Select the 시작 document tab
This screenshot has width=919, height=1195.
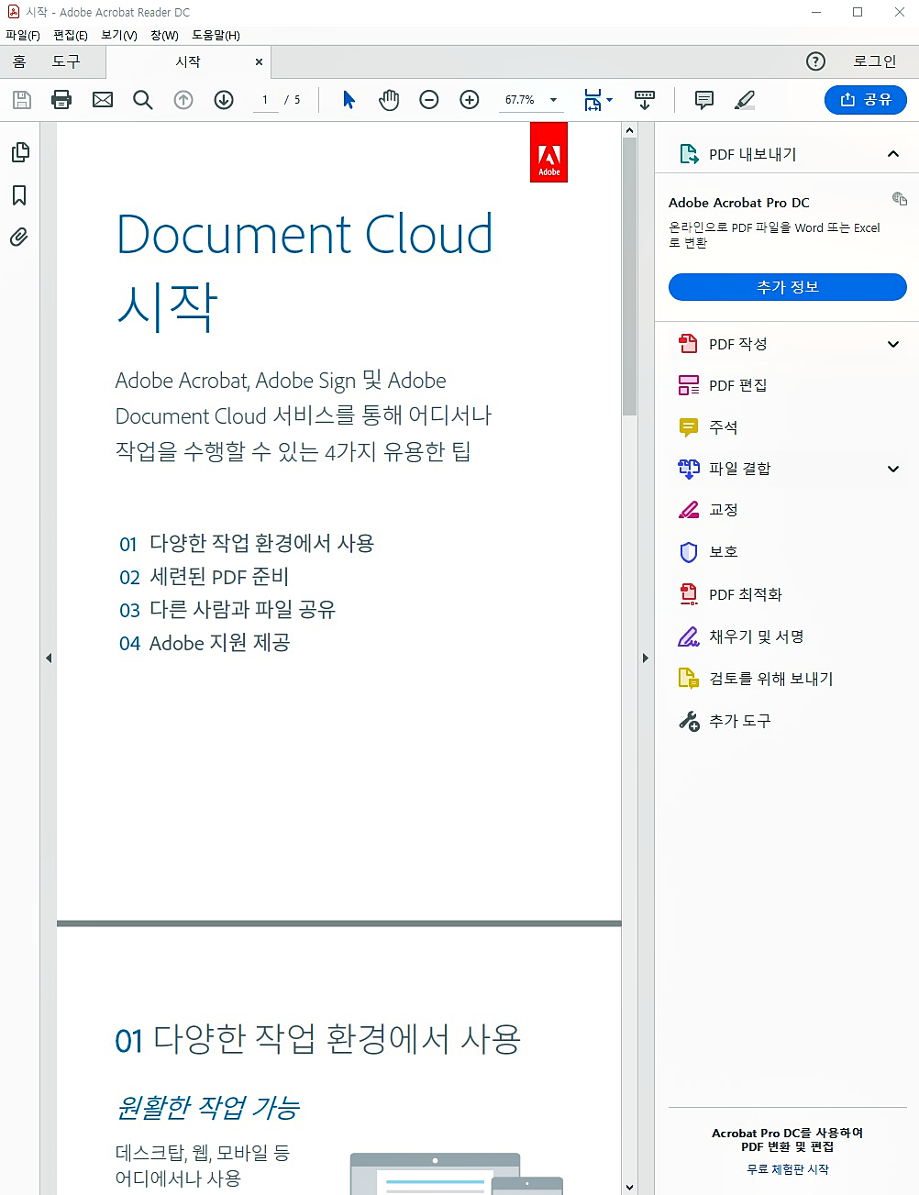tap(188, 61)
